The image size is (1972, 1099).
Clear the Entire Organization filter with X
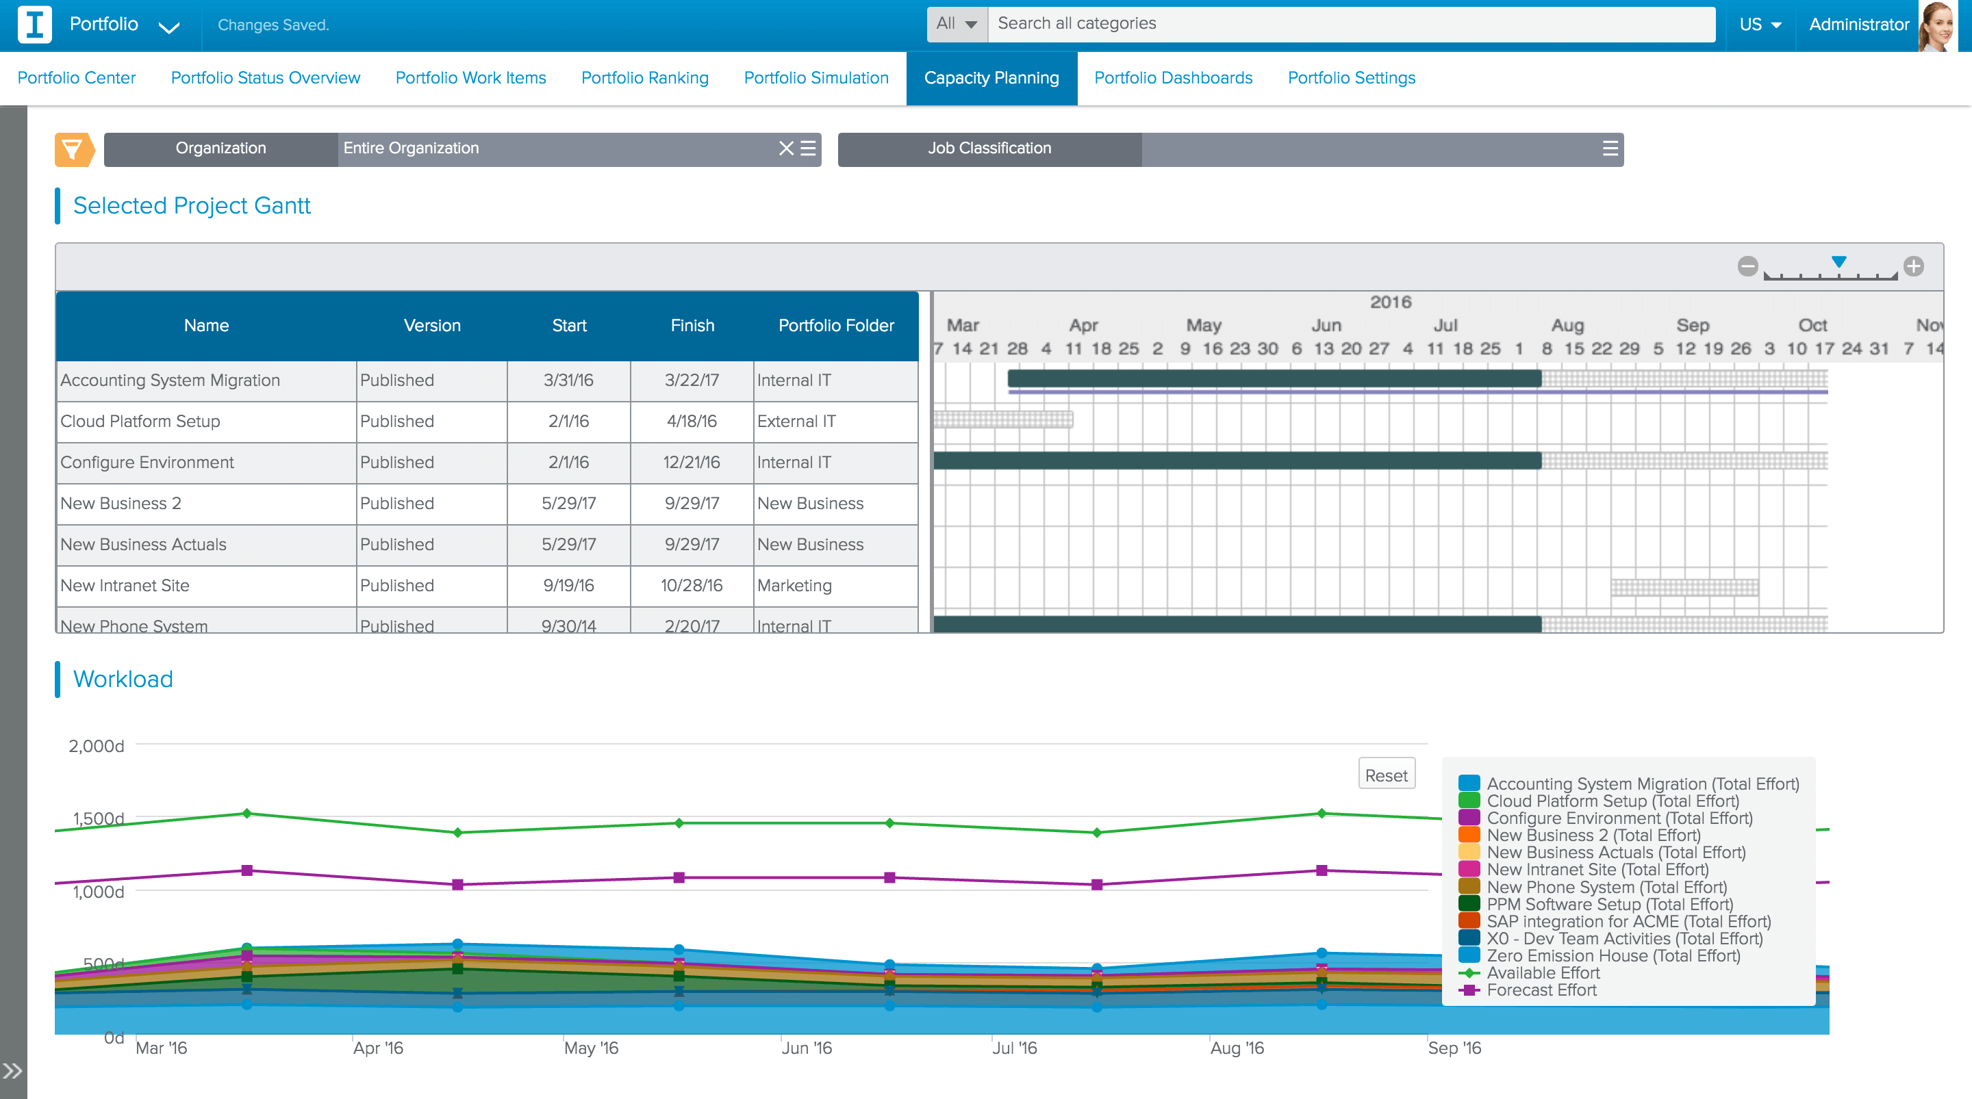[x=785, y=148]
